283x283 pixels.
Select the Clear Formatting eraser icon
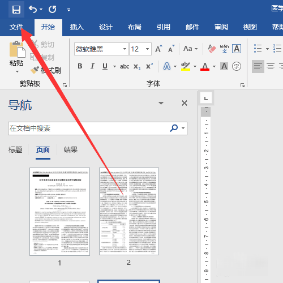(212, 49)
